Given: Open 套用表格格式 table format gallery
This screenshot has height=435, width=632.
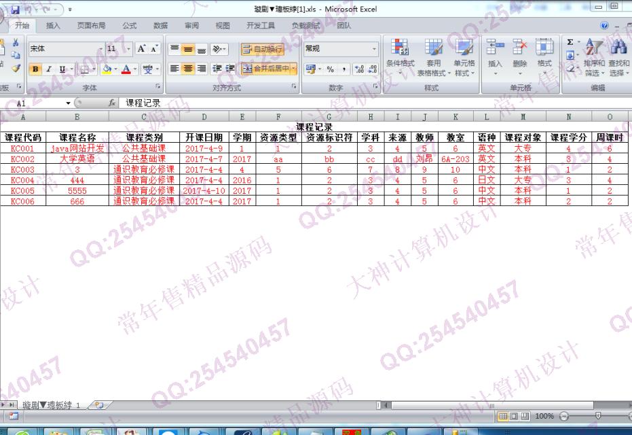Looking at the screenshot, I should (434, 57).
